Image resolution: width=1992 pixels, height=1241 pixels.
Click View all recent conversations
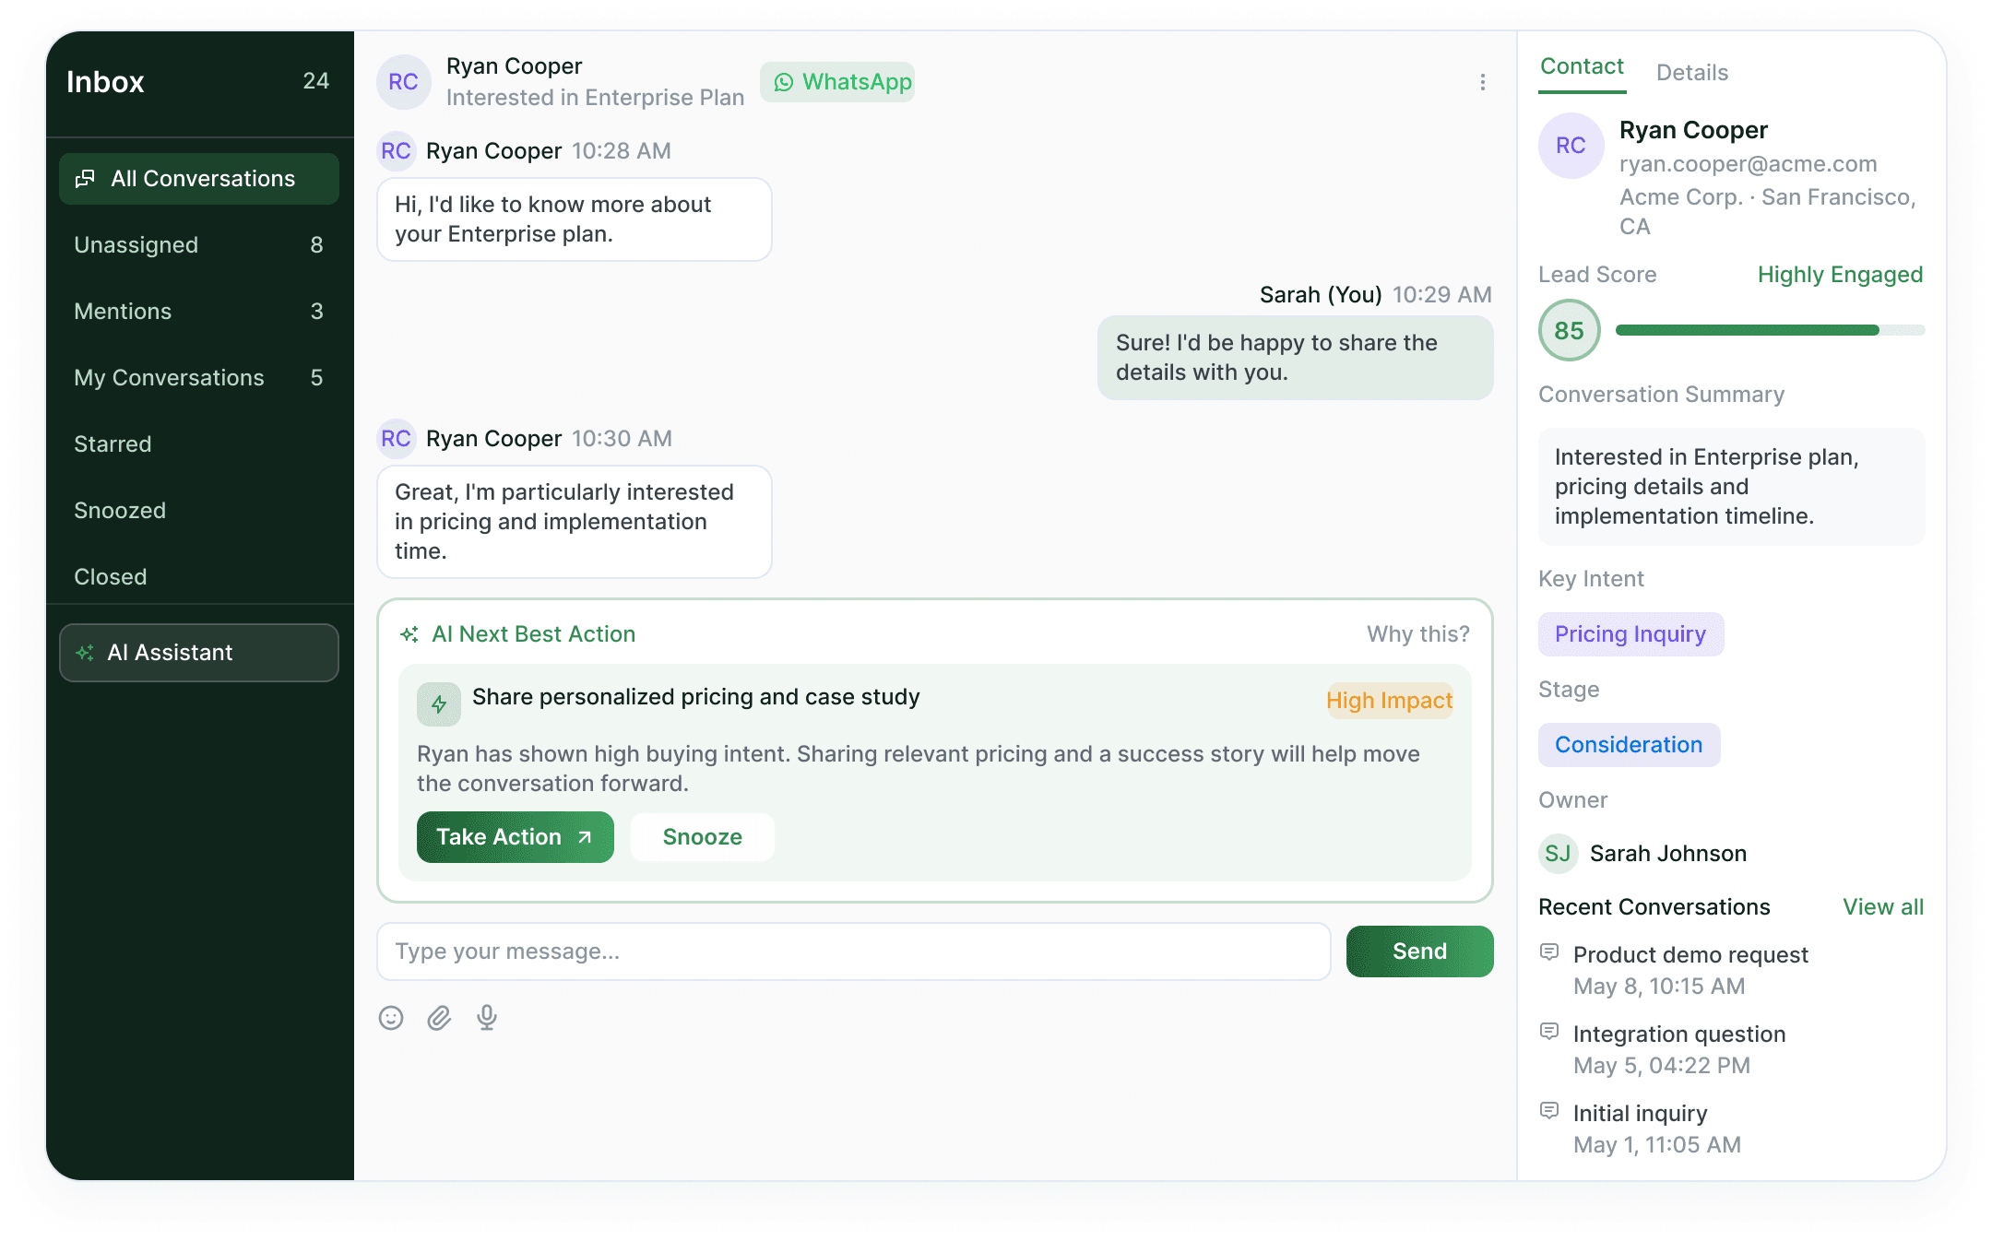[x=1883, y=907]
